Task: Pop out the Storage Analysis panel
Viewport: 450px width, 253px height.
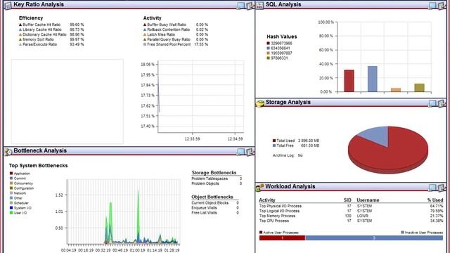Action: pos(442,103)
